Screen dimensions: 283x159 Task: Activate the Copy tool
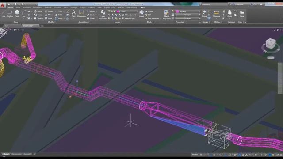(38, 15)
